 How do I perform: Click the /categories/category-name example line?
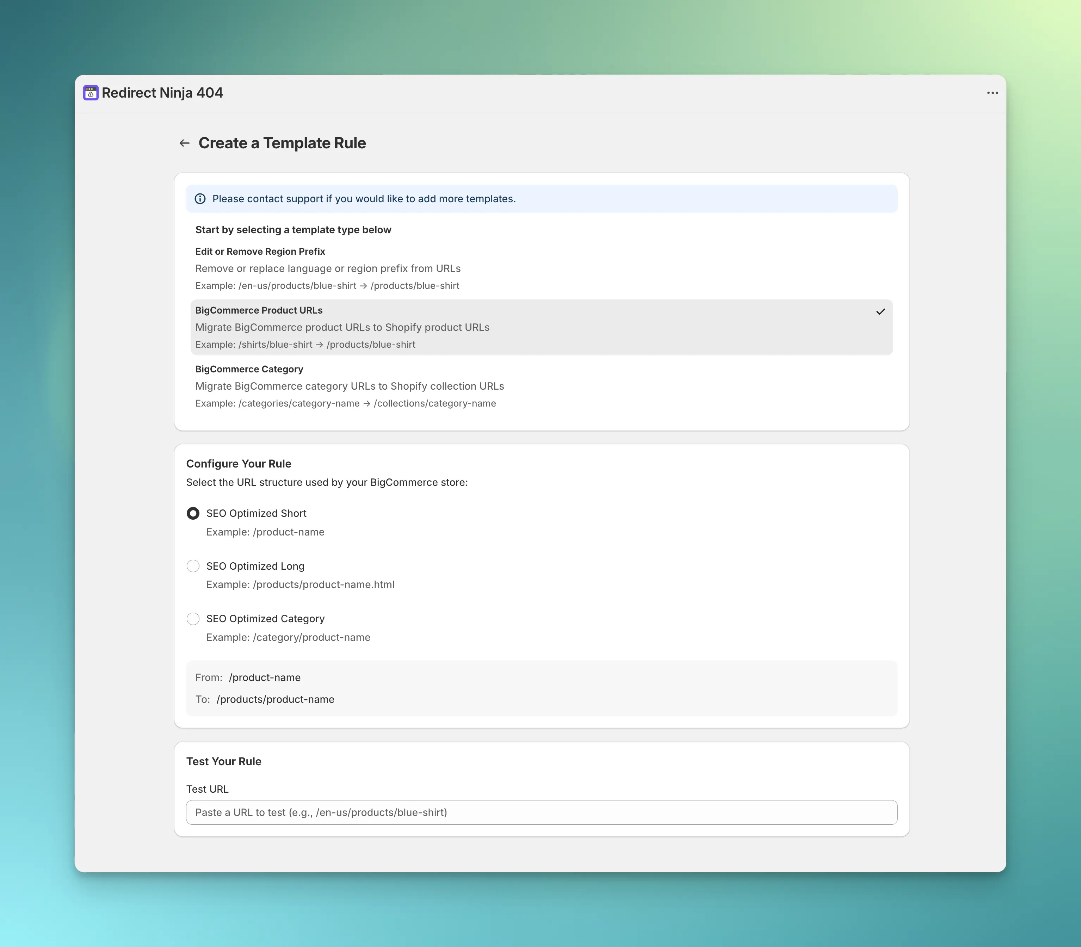click(346, 404)
